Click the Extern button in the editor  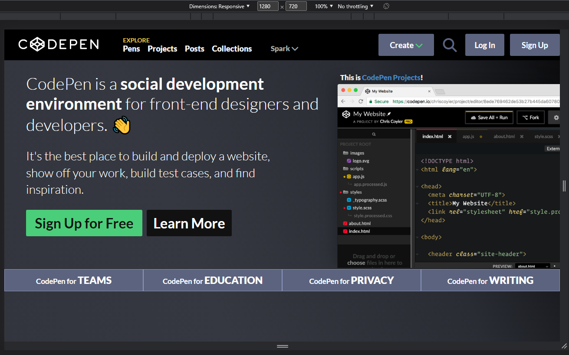click(553, 149)
